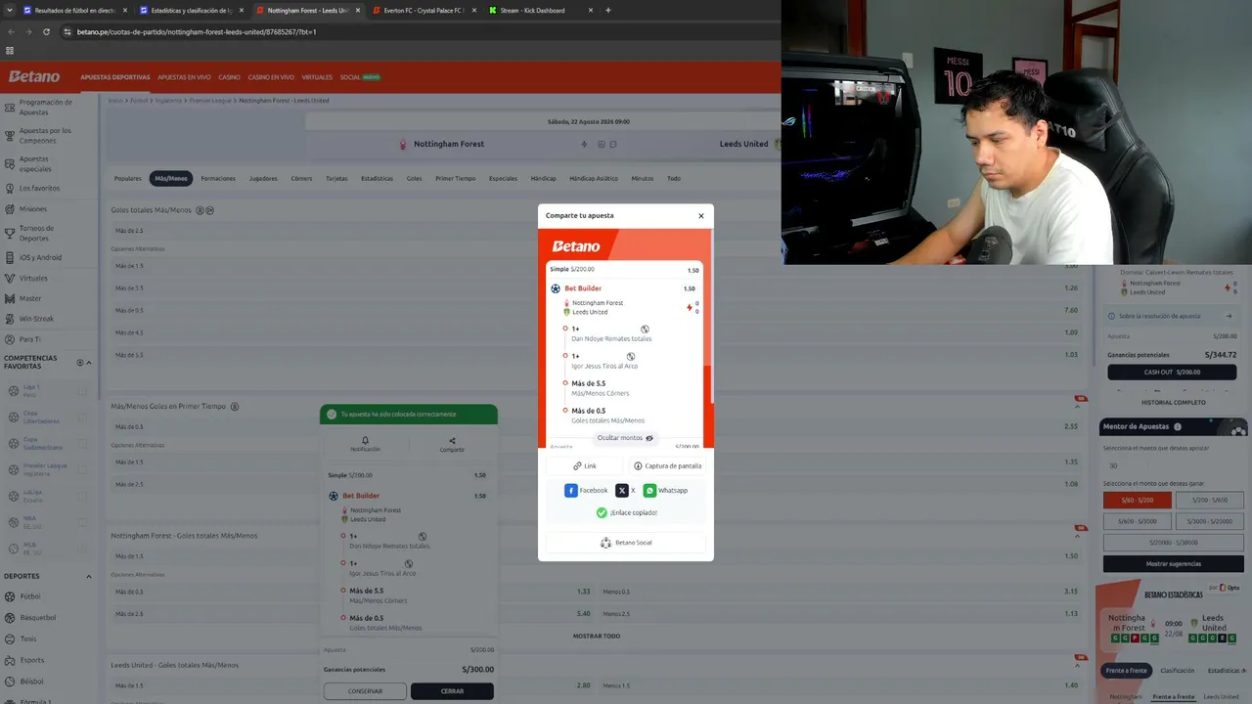Share the bet via Whatsapp icon
This screenshot has height=704, width=1252.
(x=649, y=491)
